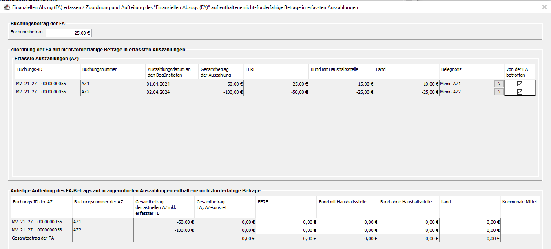
Task: Click the Buchungsnummer column header
Action: click(x=113, y=72)
